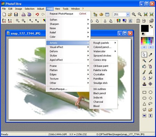
Task: Select the Blur water drop tool
Action: 144,78
